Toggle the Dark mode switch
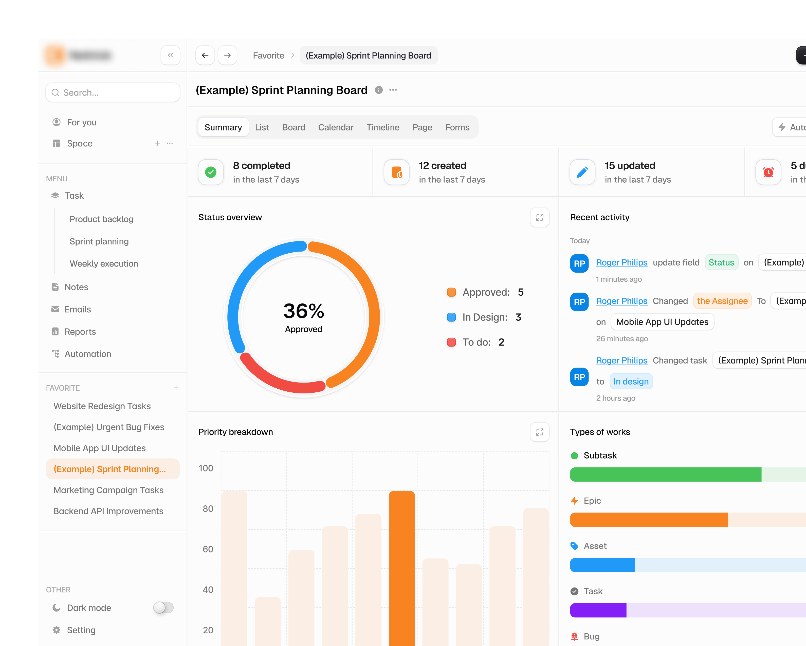Screen dimensions: 806x646 point(163,607)
